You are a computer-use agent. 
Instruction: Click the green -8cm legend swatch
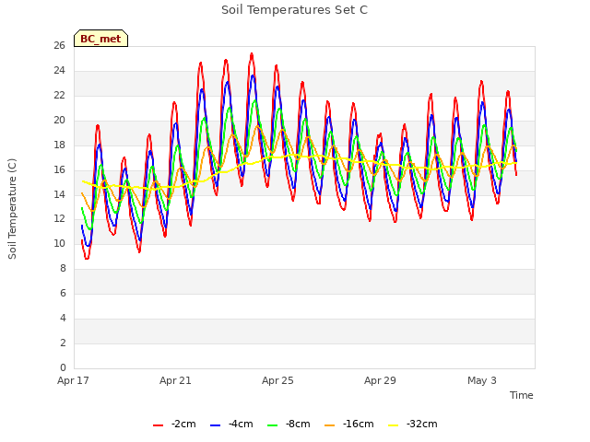click(273, 425)
